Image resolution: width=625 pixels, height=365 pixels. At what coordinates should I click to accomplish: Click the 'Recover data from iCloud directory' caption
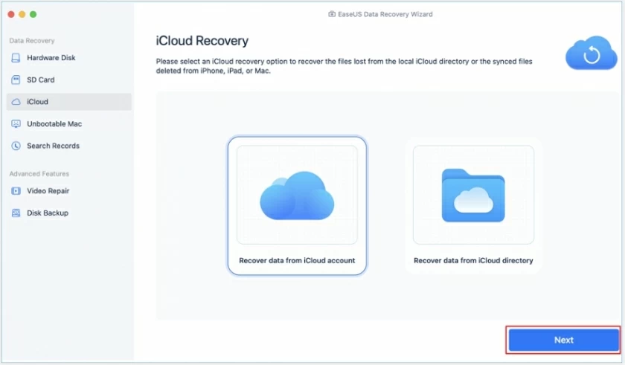(x=473, y=261)
